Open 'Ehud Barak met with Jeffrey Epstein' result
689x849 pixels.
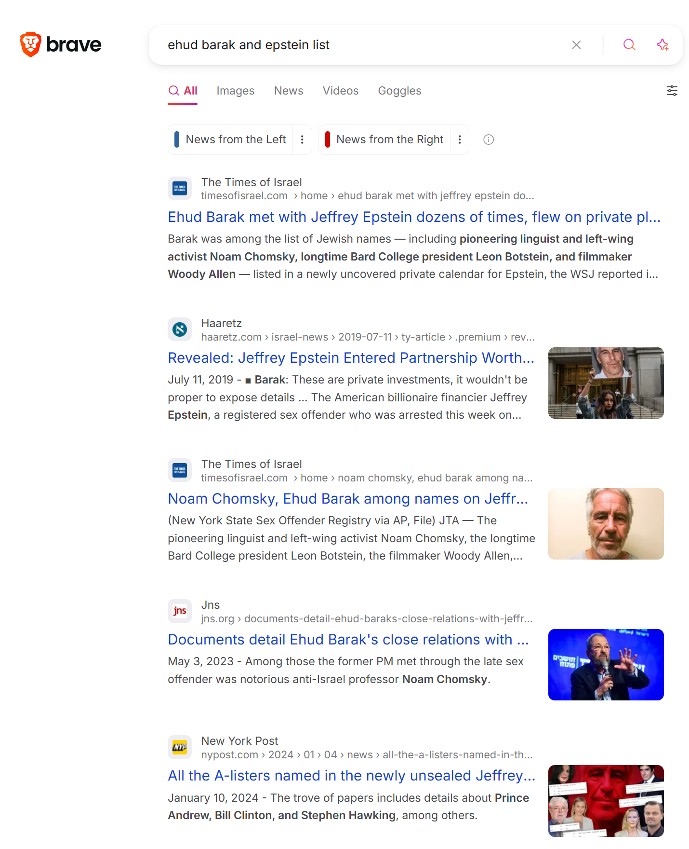(x=414, y=217)
